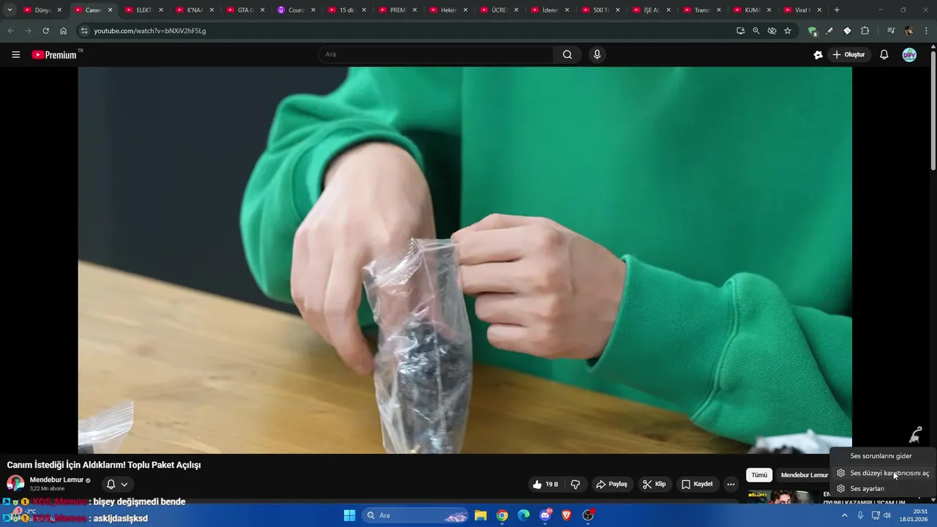The image size is (937, 527).
Task: Click the video player frame
Action: pyautogui.click(x=465, y=260)
